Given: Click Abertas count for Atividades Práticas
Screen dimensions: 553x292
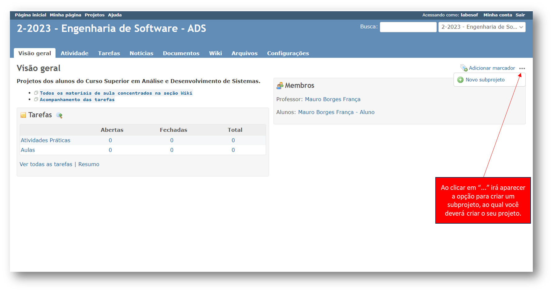Looking at the screenshot, I should (110, 140).
